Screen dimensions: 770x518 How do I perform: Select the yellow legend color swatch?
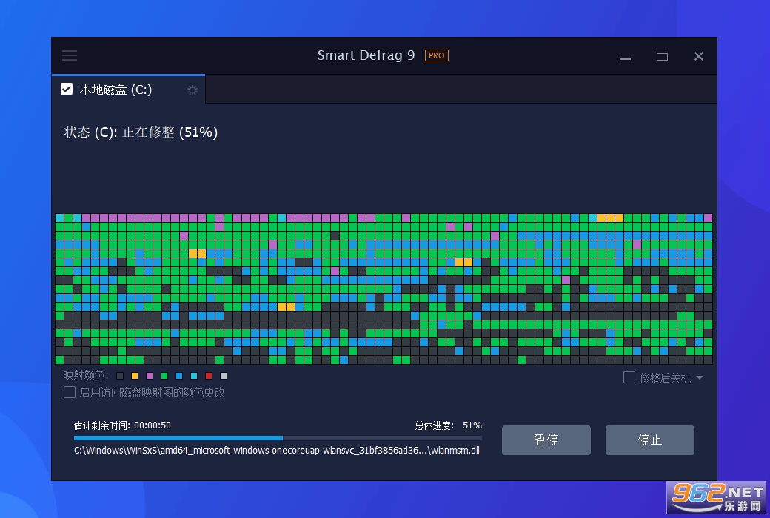(135, 376)
